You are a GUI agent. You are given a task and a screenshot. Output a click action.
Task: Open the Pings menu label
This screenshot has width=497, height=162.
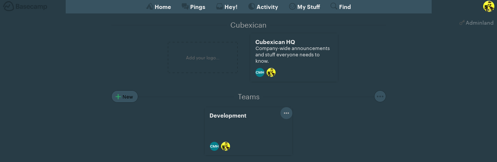[x=198, y=7]
